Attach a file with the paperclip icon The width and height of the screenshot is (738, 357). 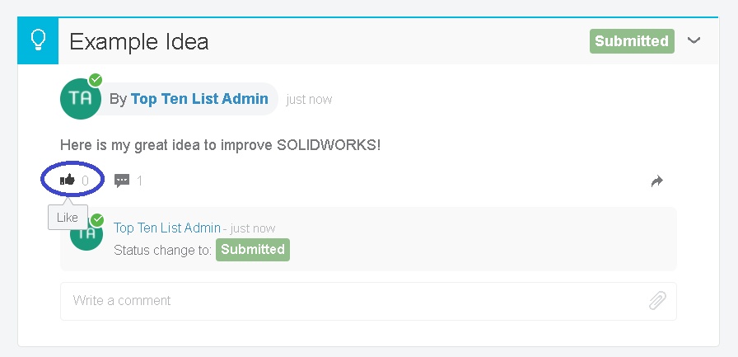[656, 301]
